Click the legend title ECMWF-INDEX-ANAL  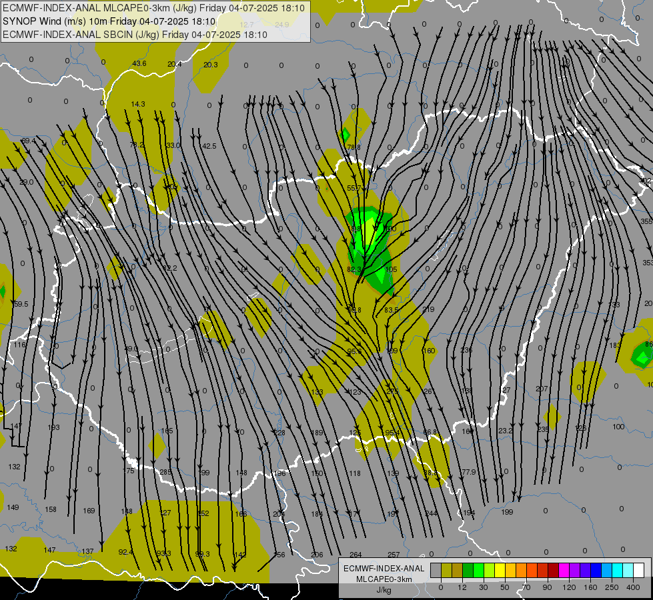[384, 569]
